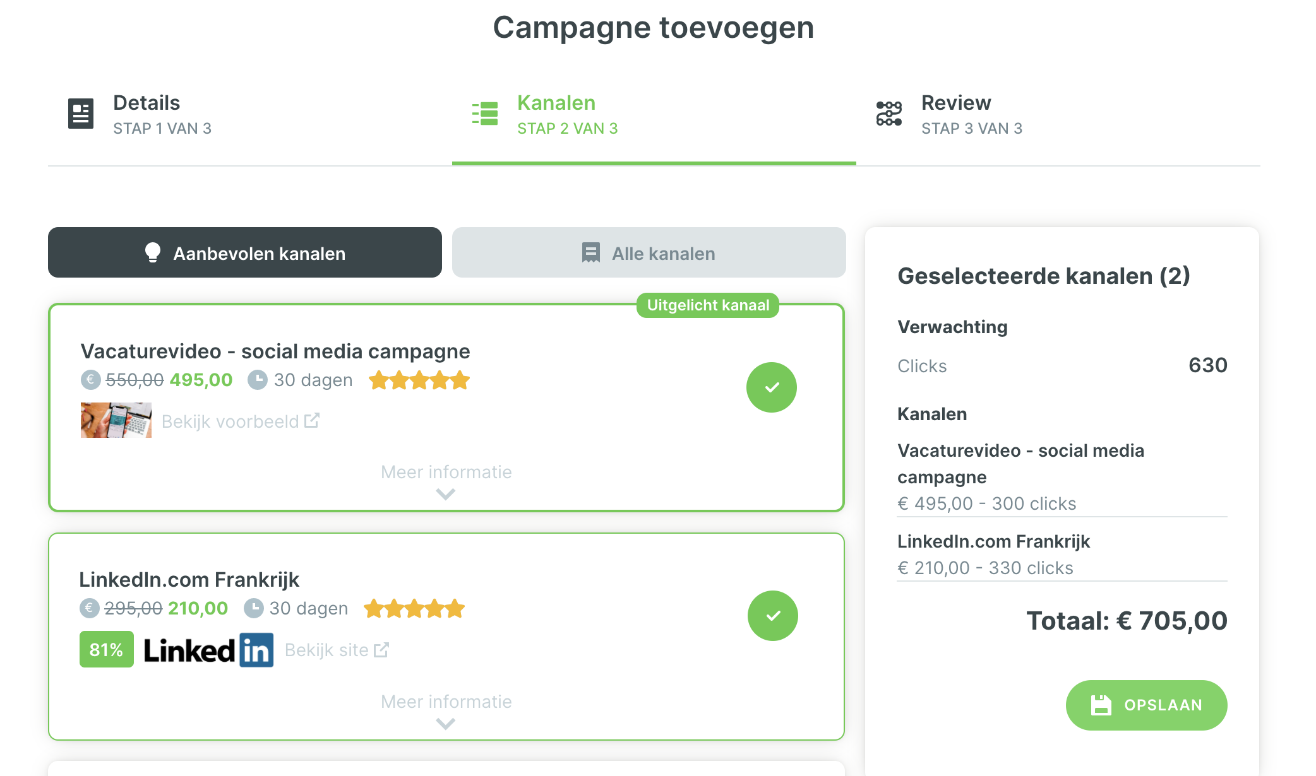
Task: Click the LinkedIn logo
Action: [x=208, y=650]
